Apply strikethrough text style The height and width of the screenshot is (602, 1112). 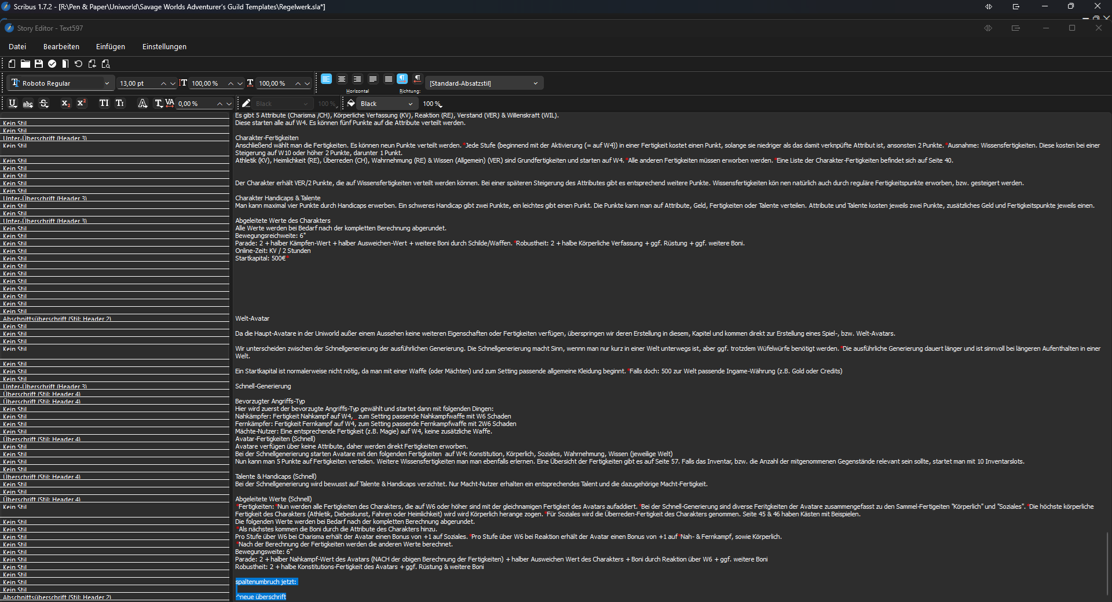44,104
